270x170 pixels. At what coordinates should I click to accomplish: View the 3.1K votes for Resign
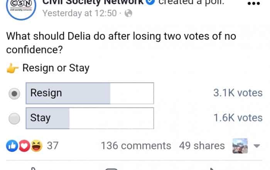[x=238, y=93]
